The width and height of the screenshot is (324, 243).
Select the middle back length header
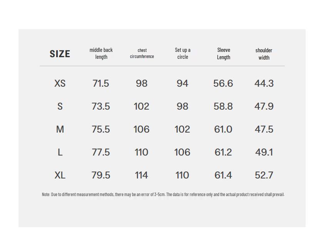[x=101, y=53]
